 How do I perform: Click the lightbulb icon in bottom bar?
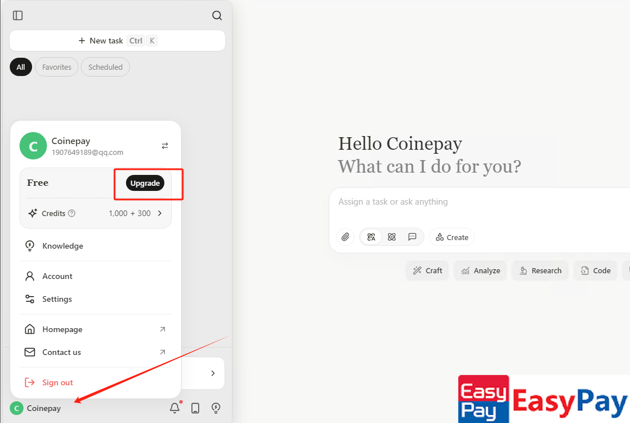coord(216,408)
